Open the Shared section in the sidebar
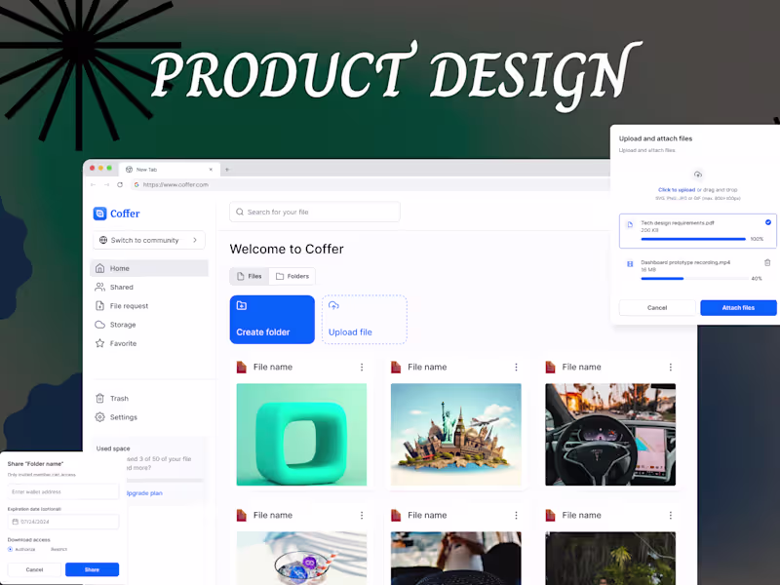Viewport: 780px width, 585px height. (122, 287)
